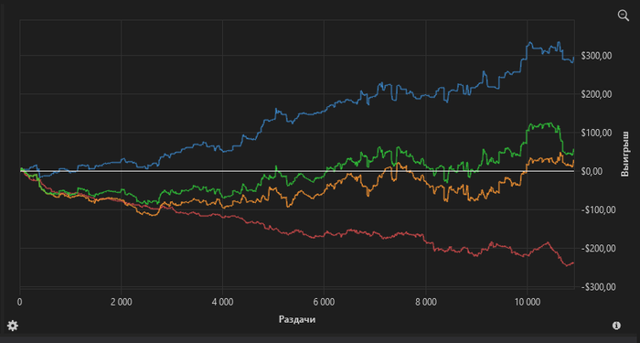Click the 10 000 hands axis label

(527, 303)
